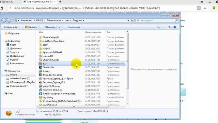Click the search magnifier icon
The width and height of the screenshot is (218, 123).
(x=176, y=20)
